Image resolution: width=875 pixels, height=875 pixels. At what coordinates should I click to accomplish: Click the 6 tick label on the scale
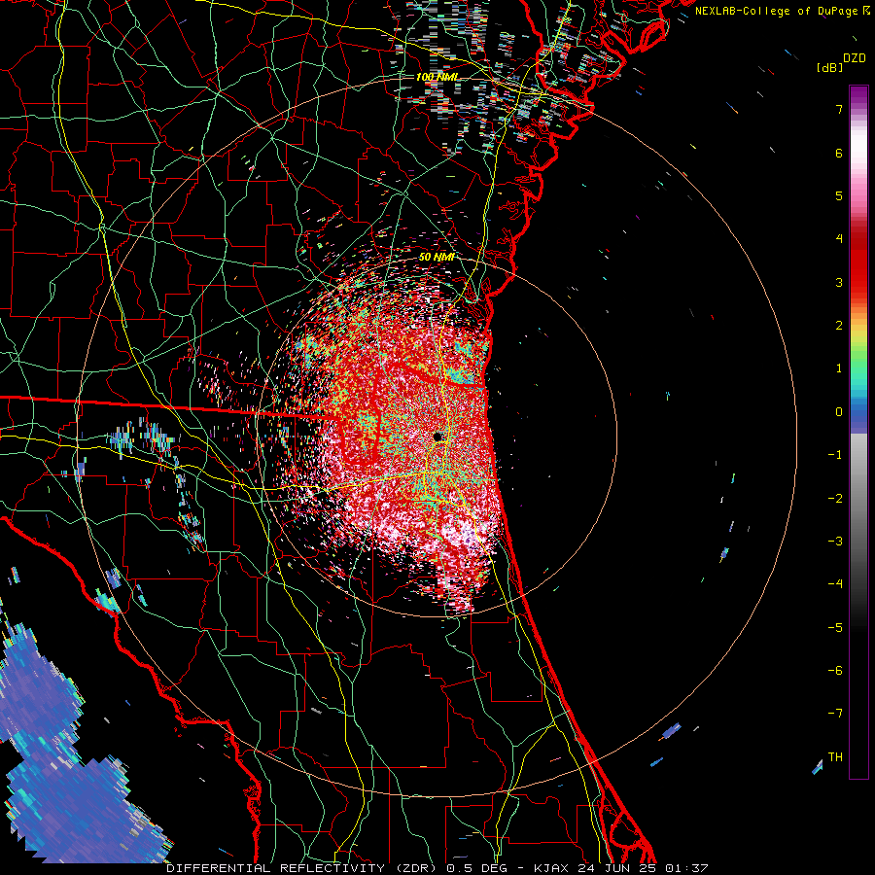(839, 153)
